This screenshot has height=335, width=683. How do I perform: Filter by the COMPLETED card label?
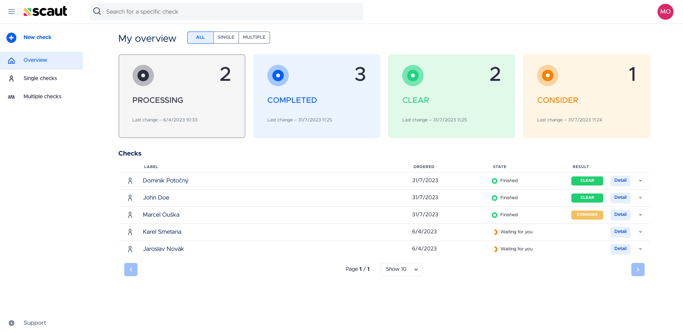click(292, 100)
